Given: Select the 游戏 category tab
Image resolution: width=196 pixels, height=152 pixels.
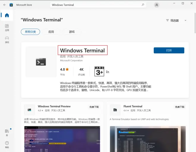Looking at the screenshot, I should [x=72, y=32].
